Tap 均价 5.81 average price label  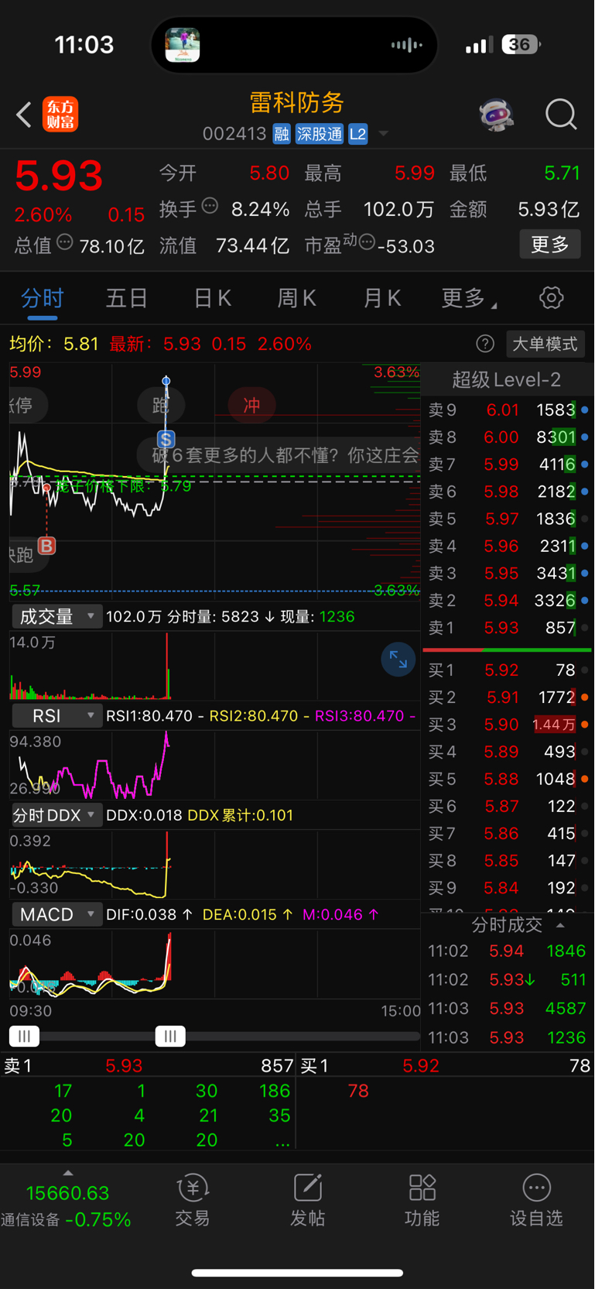point(54,344)
